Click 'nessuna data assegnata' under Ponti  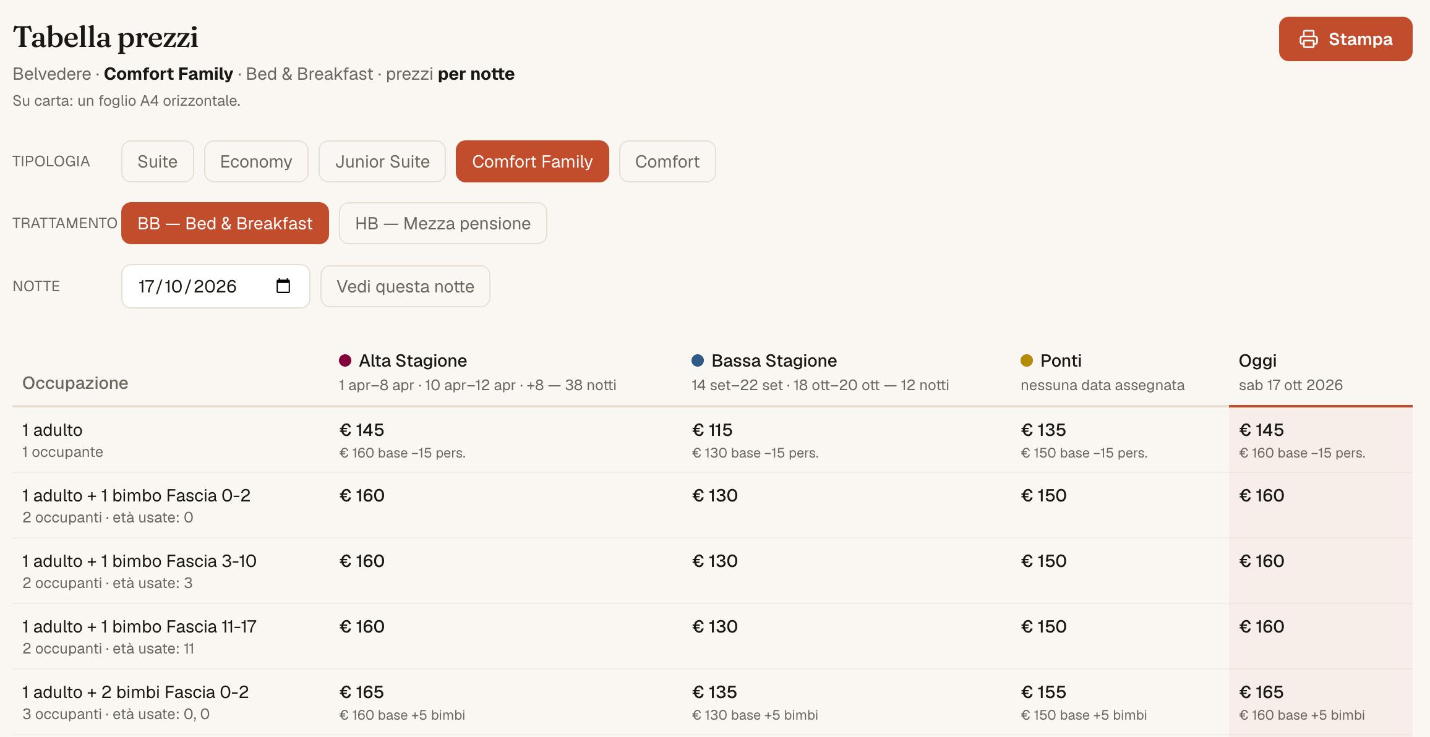click(1102, 385)
